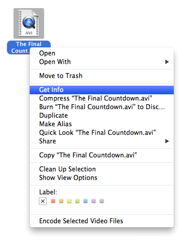Compress "The Final Countdown.avi"
The image size is (185, 244).
[x=102, y=98]
